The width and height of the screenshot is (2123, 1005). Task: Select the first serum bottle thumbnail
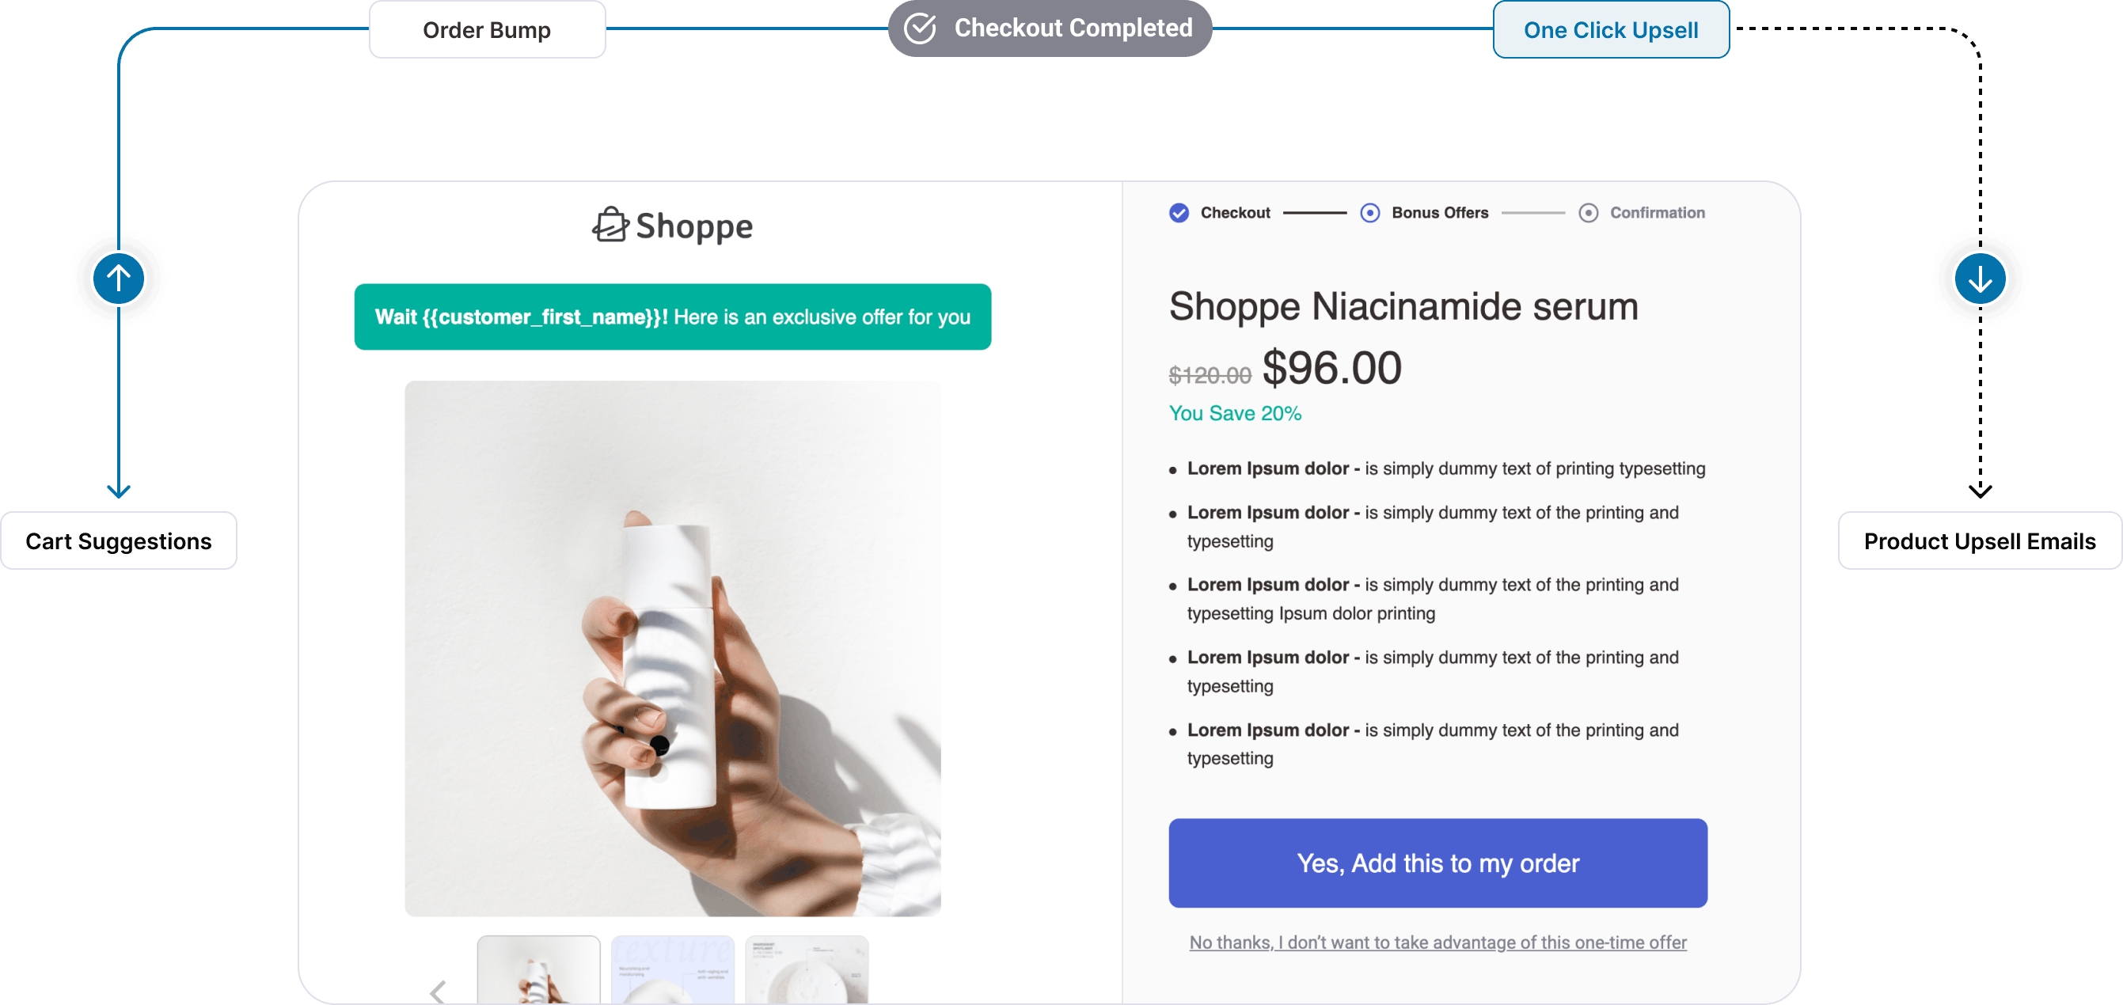pos(538,969)
